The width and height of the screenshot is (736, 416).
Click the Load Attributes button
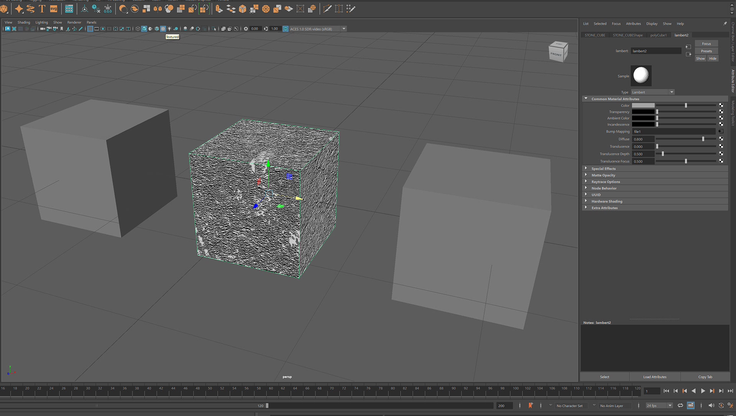(x=655, y=377)
